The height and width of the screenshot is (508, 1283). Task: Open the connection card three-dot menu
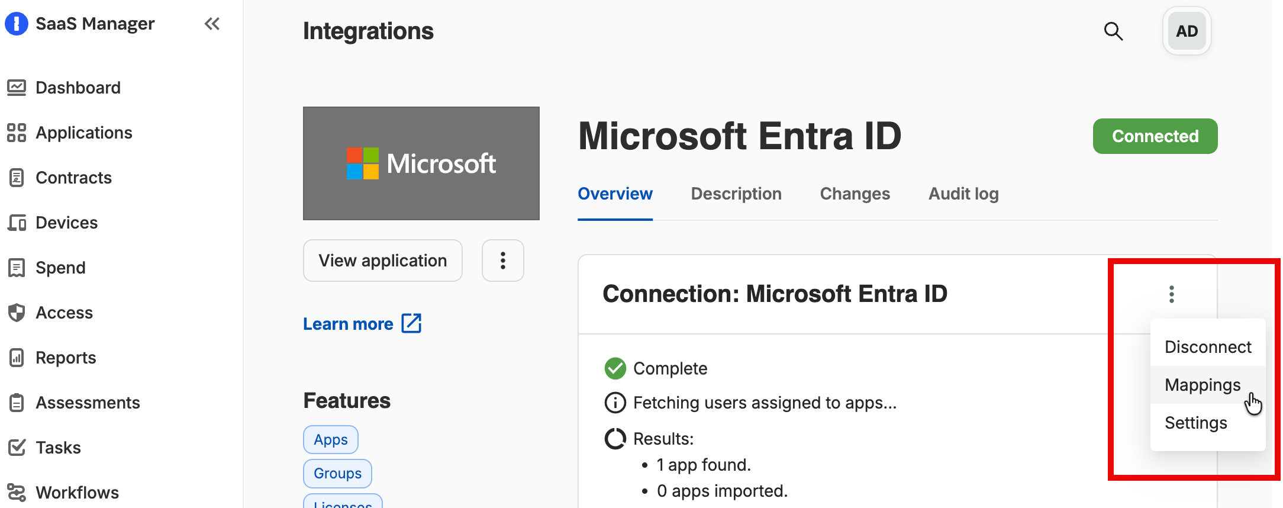[1172, 294]
